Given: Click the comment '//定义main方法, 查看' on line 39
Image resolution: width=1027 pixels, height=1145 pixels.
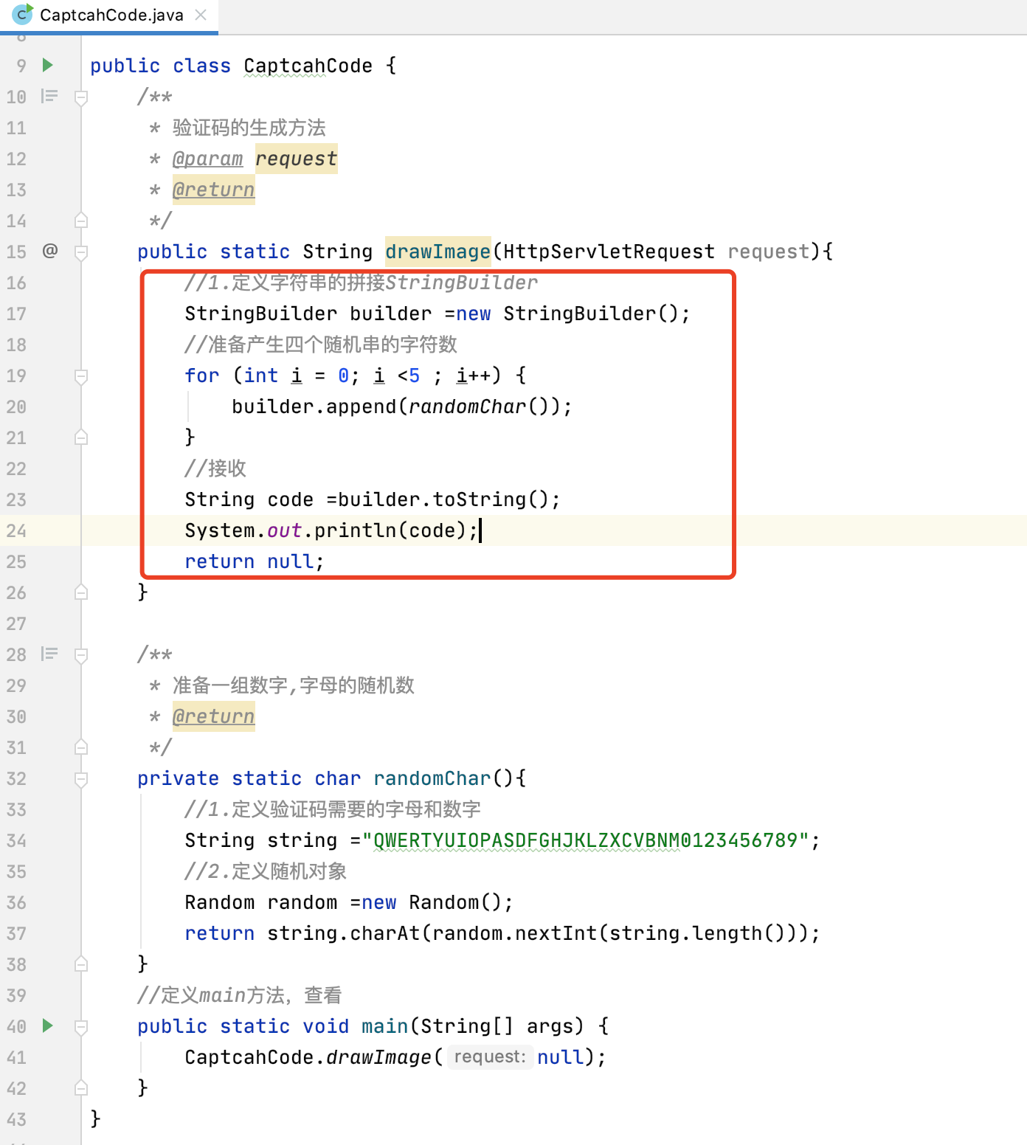Looking at the screenshot, I should [x=239, y=995].
